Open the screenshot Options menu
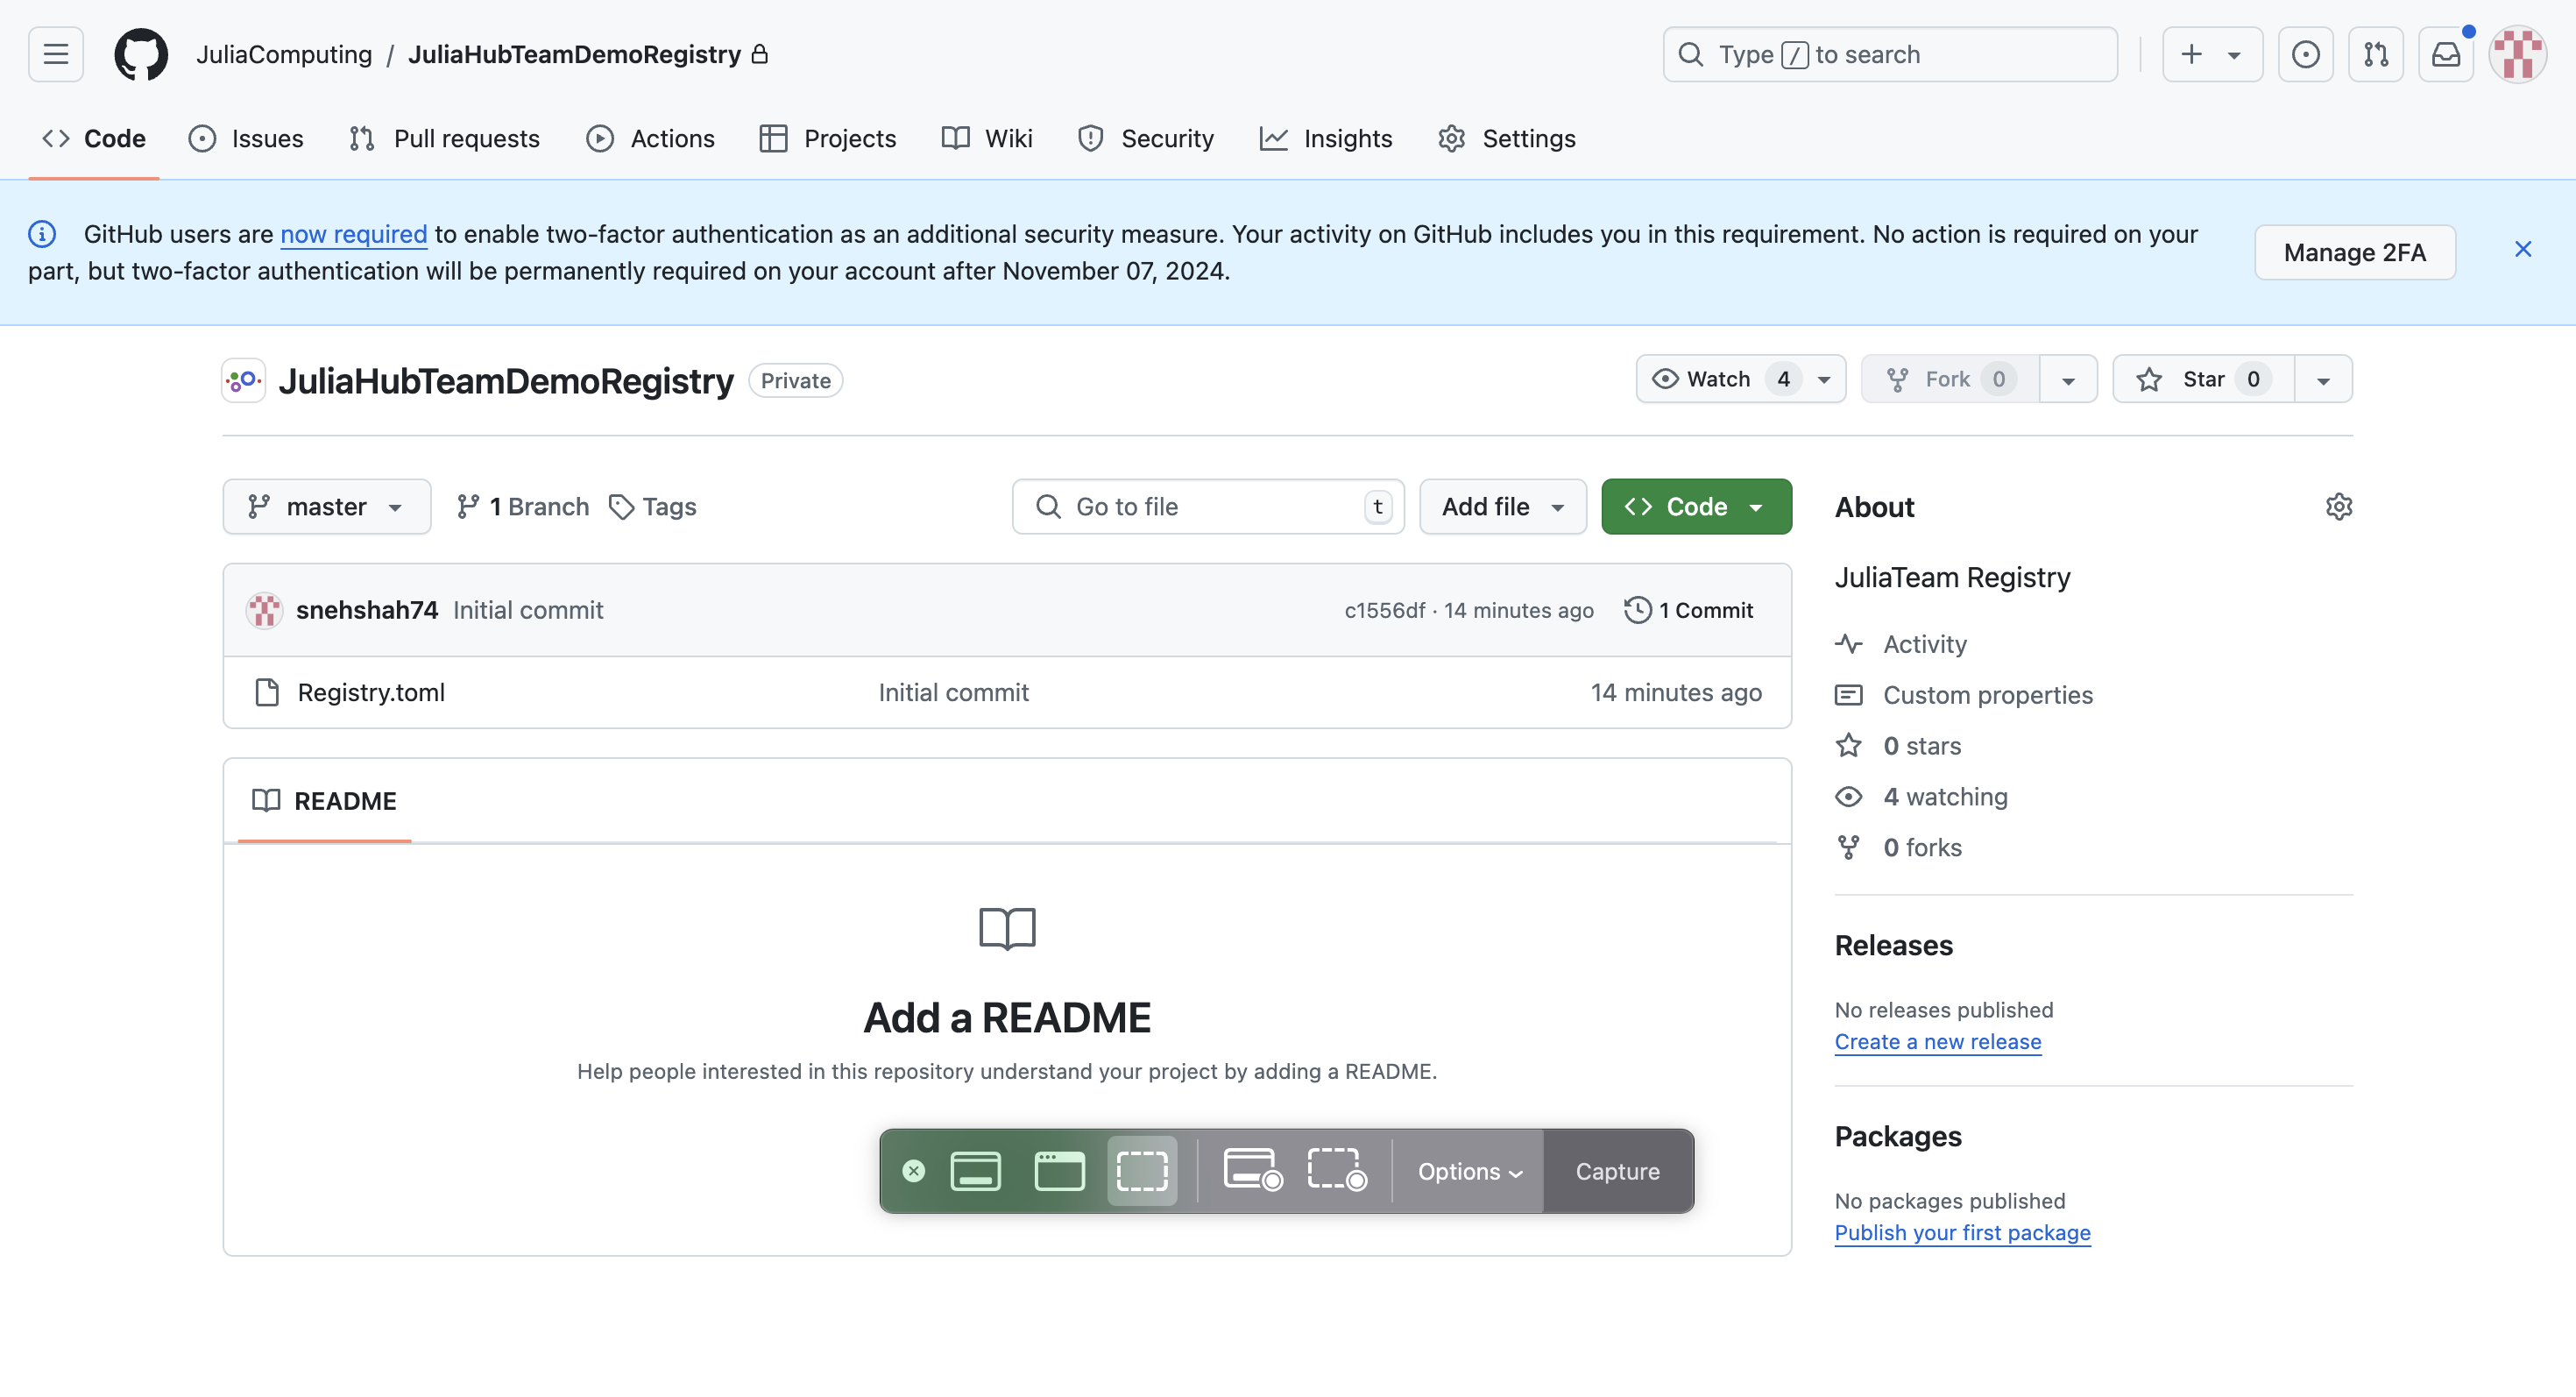Image resolution: width=2576 pixels, height=1397 pixels. 1469,1171
